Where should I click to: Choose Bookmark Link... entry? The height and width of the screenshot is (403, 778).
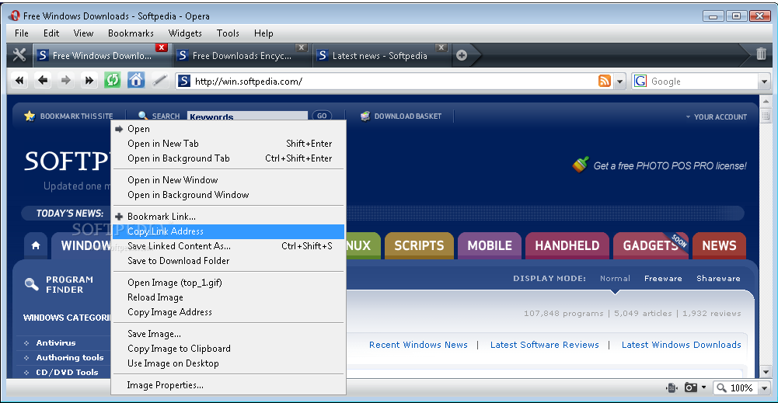(x=229, y=217)
